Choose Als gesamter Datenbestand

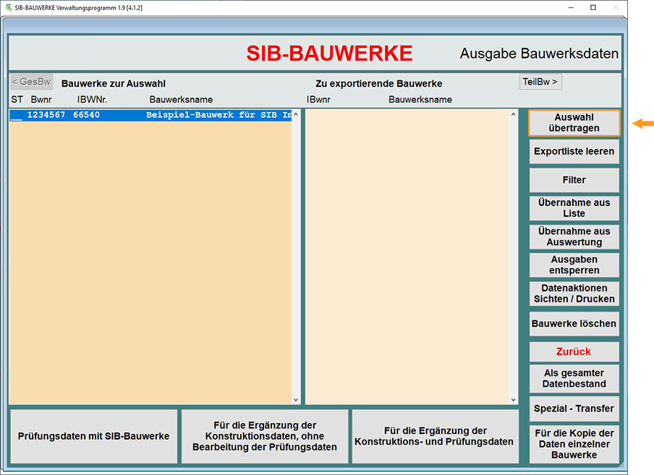click(574, 379)
